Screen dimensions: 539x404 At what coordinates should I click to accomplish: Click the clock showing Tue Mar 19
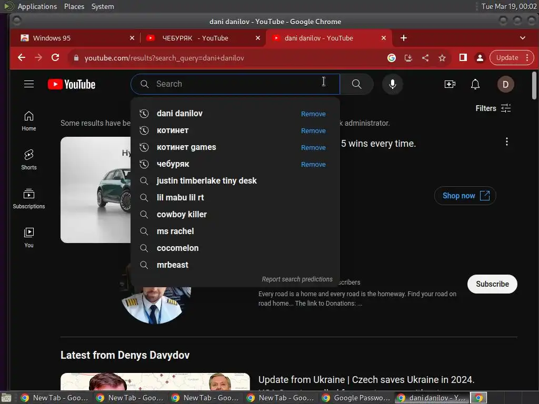pyautogui.click(x=509, y=6)
